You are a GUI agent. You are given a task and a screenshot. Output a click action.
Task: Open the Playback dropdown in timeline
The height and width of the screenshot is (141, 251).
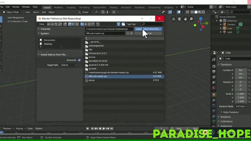pyautogui.click(x=8, y=128)
